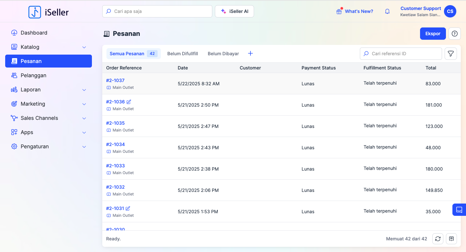
Task: Click the edit icon beside order #2-1036
Action: [129, 102]
